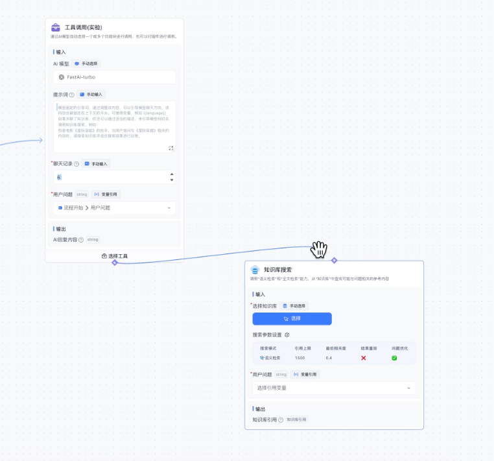Click 手动输入 tag beside 提示词
The image size is (494, 461).
point(91,95)
